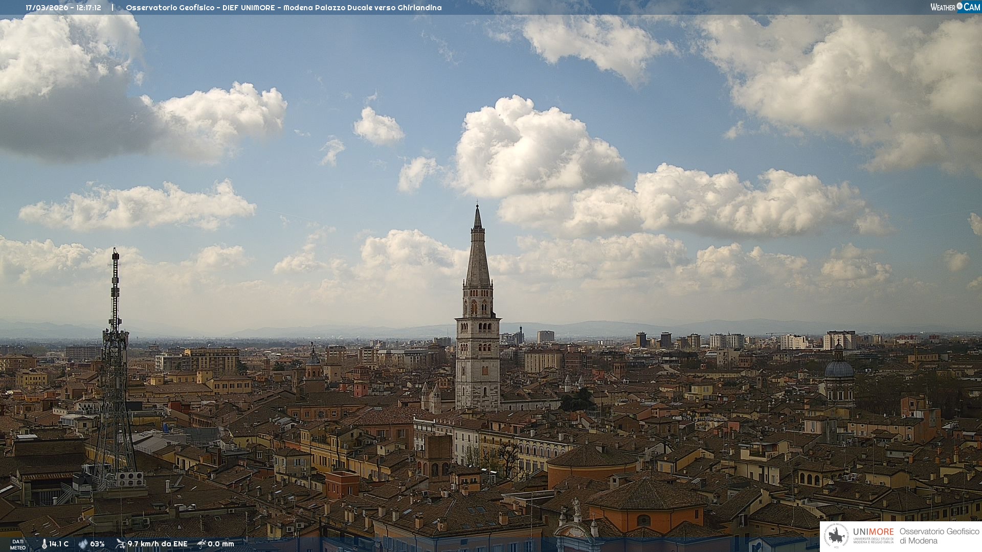Click the 14.1 C temperature reading
The height and width of the screenshot is (552, 982).
tap(59, 544)
